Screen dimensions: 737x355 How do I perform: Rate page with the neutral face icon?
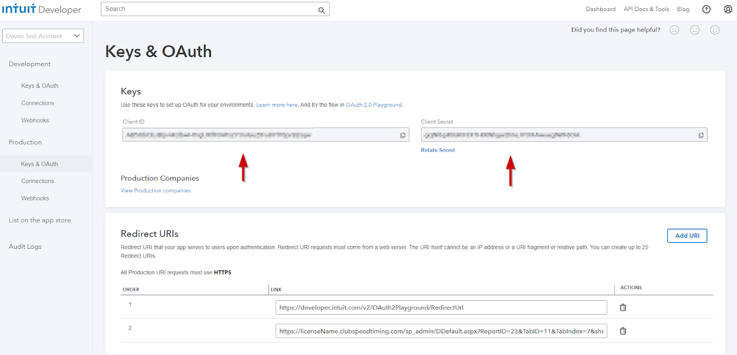tap(695, 30)
